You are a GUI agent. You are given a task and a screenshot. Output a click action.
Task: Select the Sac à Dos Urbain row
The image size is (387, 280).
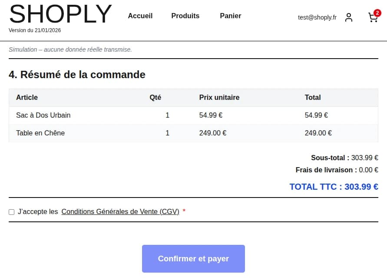coord(43,115)
